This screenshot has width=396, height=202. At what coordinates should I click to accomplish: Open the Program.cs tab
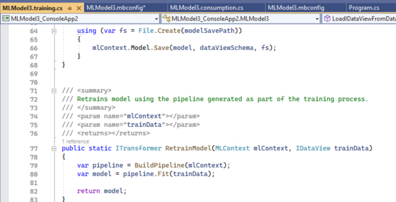click(364, 8)
